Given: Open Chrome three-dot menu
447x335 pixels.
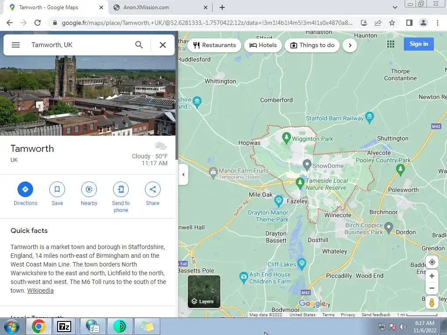Looking at the screenshot, I should point(437,23).
